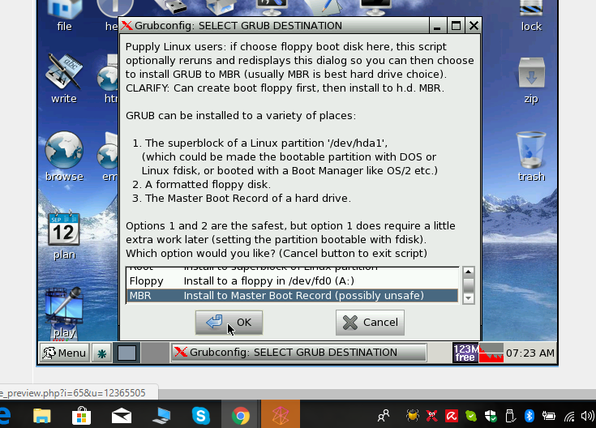The width and height of the screenshot is (596, 428).
Task: Open the lock desktop icon
Action: click(531, 15)
